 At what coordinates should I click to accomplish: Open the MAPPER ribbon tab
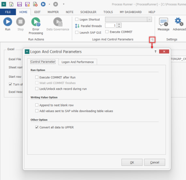pos(53,12)
